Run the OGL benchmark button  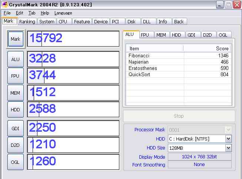pos(16,162)
